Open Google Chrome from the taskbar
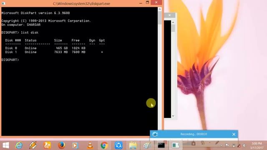267x150 pixels. [x=104, y=145]
